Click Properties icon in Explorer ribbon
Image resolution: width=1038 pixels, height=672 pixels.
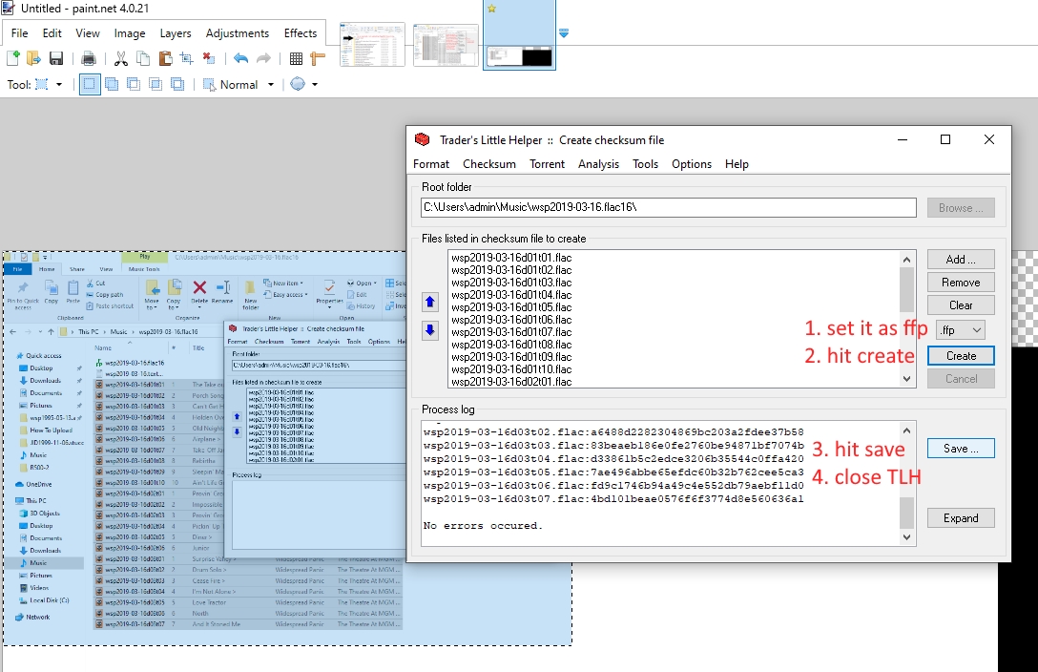329,286
